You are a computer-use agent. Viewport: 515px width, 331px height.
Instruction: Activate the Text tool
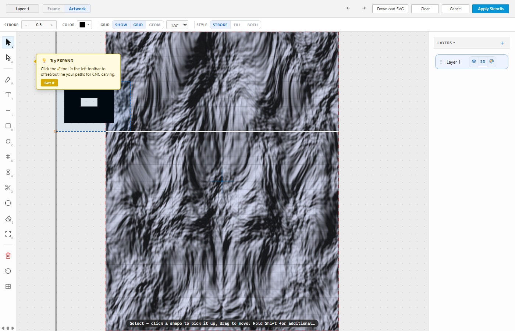[8, 95]
